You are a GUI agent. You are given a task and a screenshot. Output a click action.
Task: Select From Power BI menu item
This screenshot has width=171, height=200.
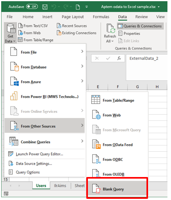(45, 97)
